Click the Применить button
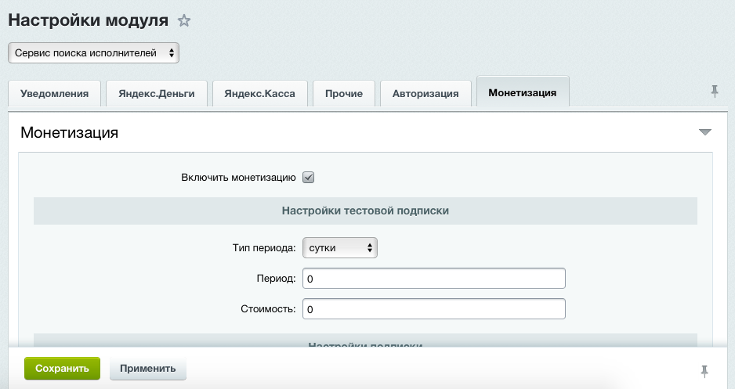Image resolution: width=735 pixels, height=389 pixels. [x=147, y=369]
